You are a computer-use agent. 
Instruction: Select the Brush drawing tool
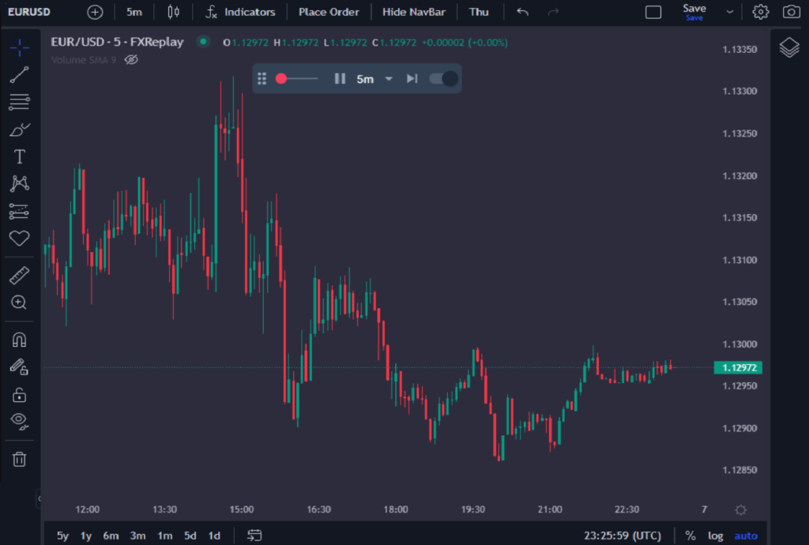point(18,129)
